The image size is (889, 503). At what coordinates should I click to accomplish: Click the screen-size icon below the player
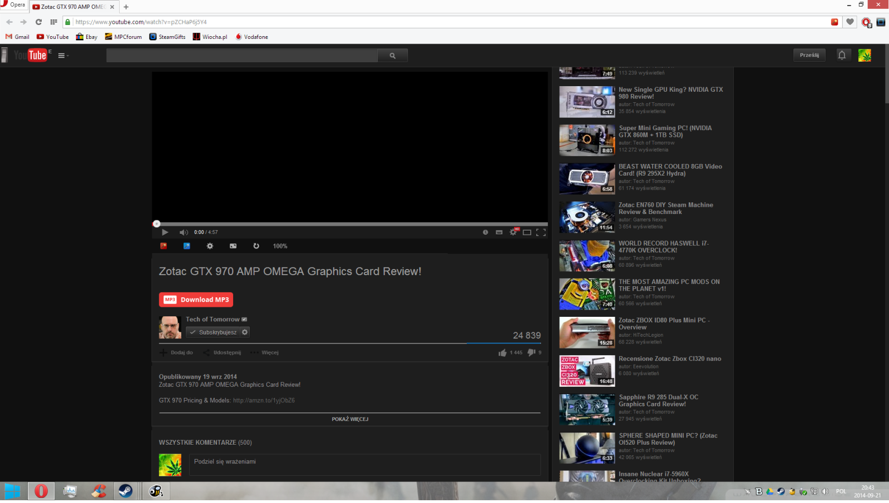233,246
